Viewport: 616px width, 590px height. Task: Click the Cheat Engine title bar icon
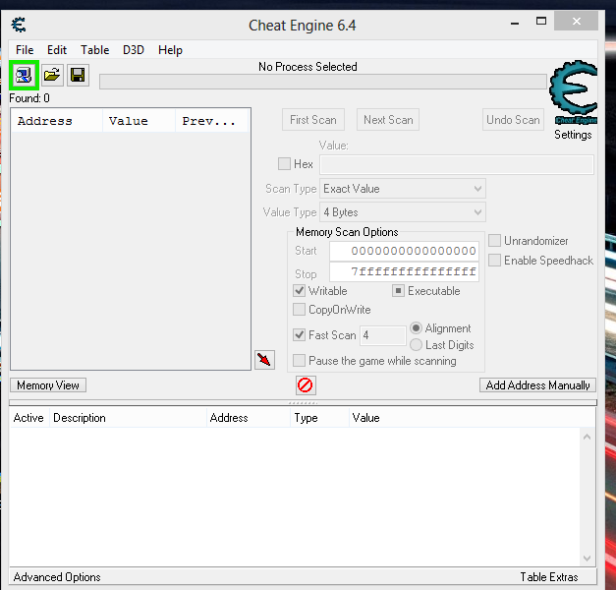(x=19, y=25)
